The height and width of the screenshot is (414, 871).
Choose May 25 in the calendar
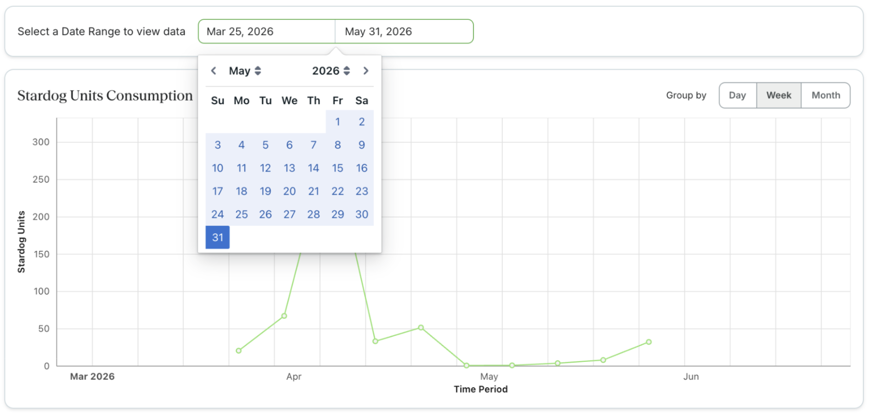[x=242, y=214]
